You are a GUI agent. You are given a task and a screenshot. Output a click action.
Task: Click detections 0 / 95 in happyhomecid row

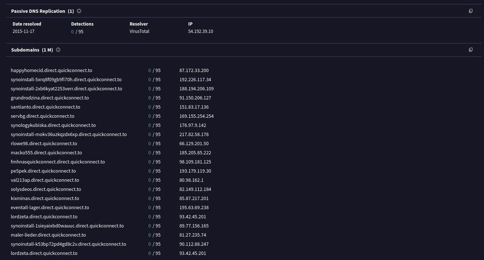click(154, 70)
